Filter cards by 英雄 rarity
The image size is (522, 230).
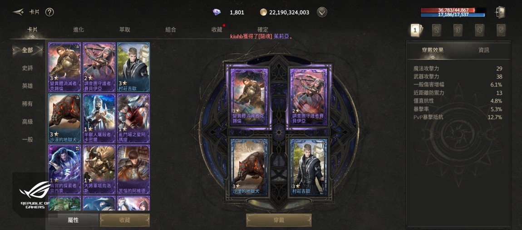click(x=28, y=86)
